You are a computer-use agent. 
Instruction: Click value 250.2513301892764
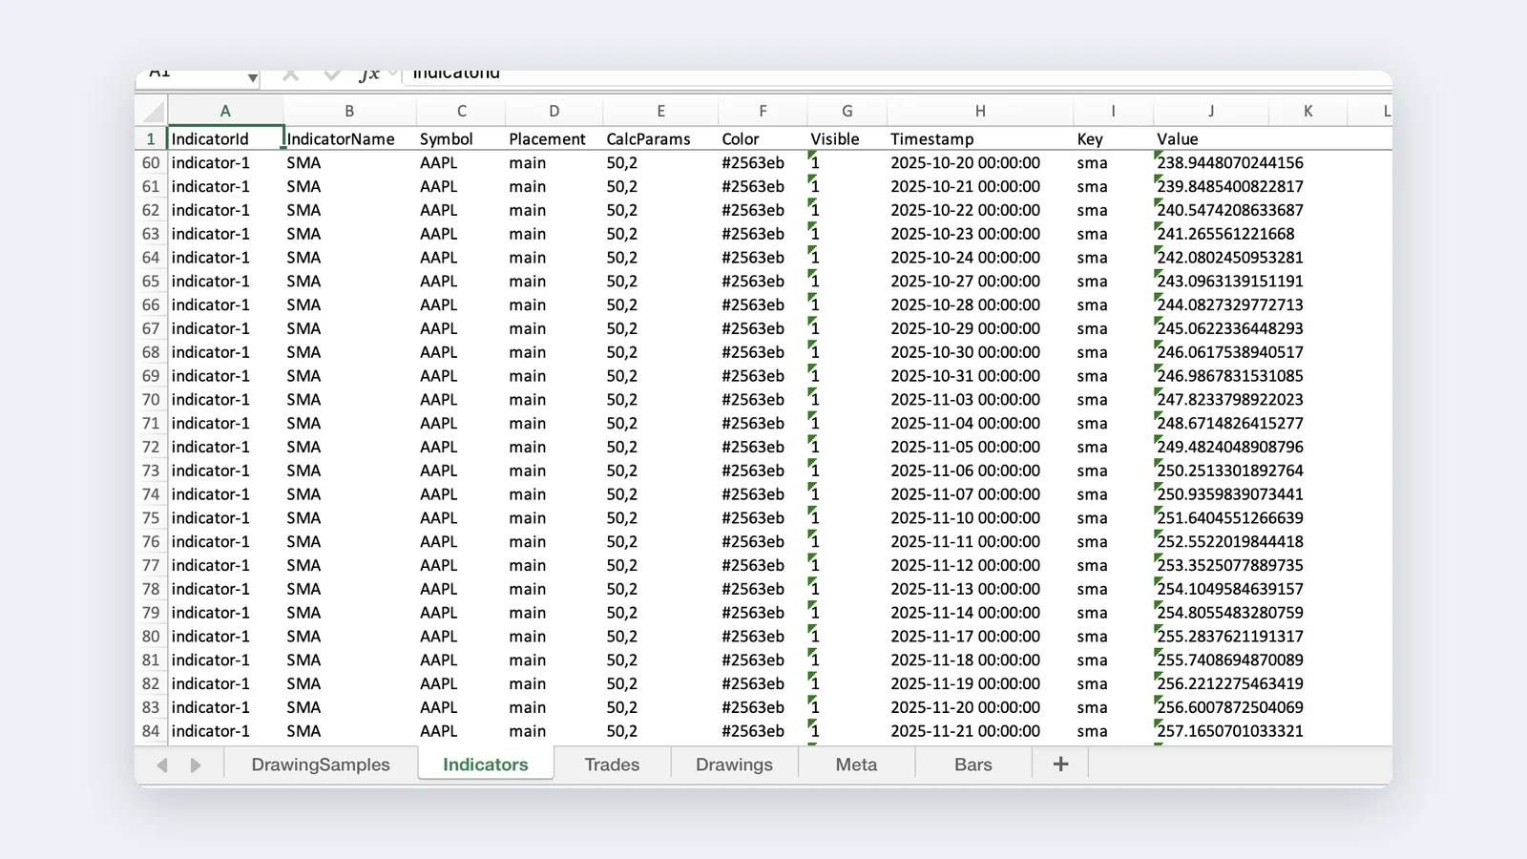[1230, 471]
